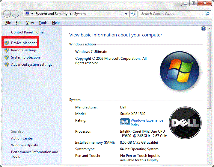Click the 8.00 GB (7.75 GB usable) value
The image size is (214, 167).
[x=139, y=143]
